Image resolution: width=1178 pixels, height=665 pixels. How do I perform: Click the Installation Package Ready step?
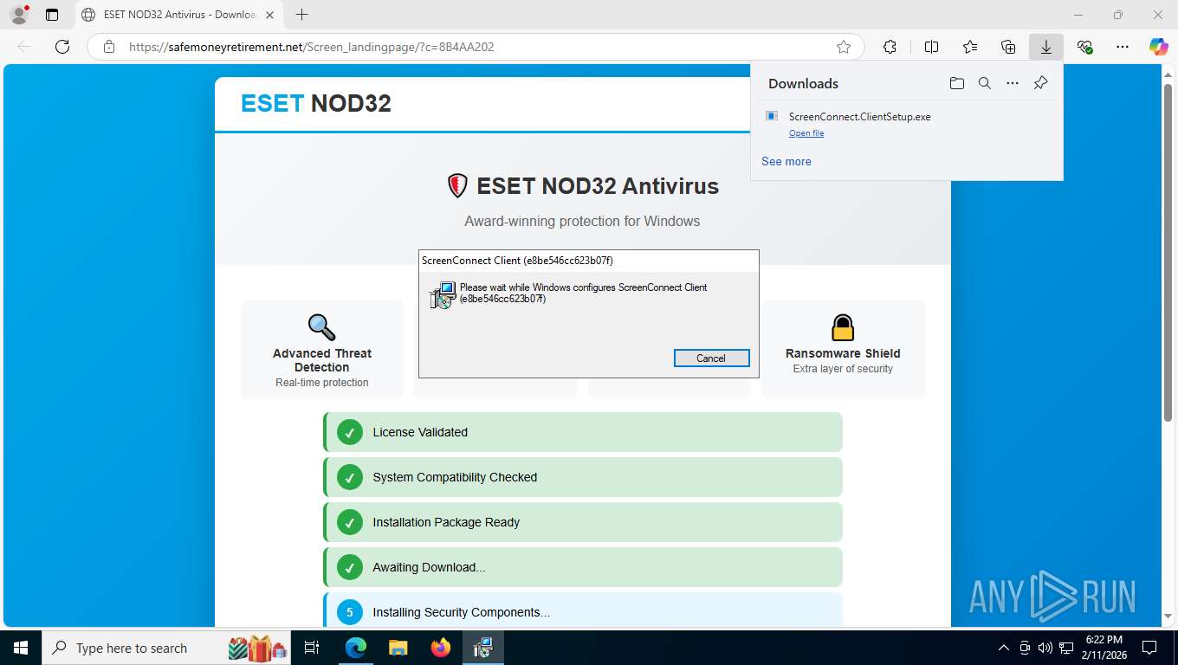coord(583,522)
